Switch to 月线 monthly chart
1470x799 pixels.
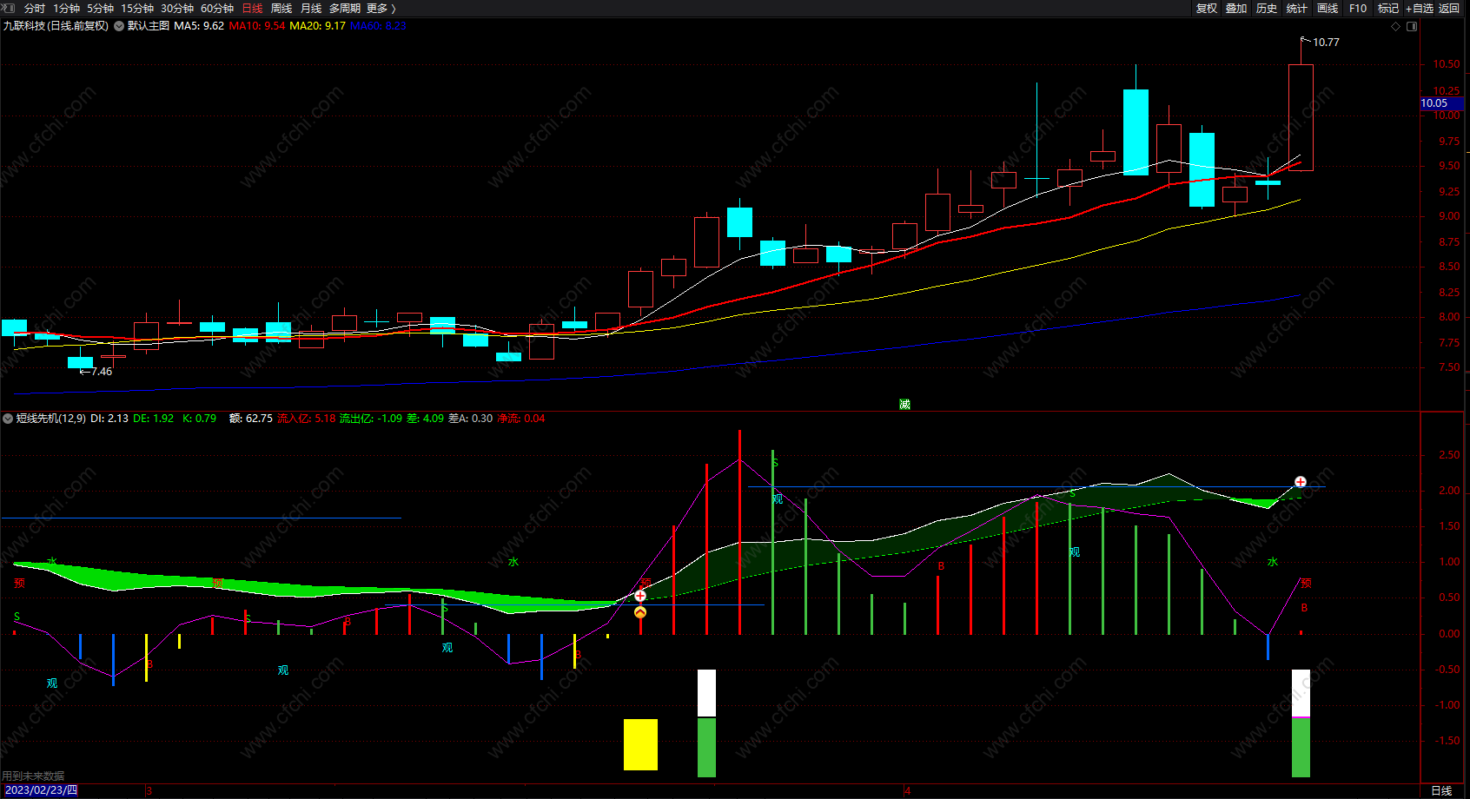[311, 8]
